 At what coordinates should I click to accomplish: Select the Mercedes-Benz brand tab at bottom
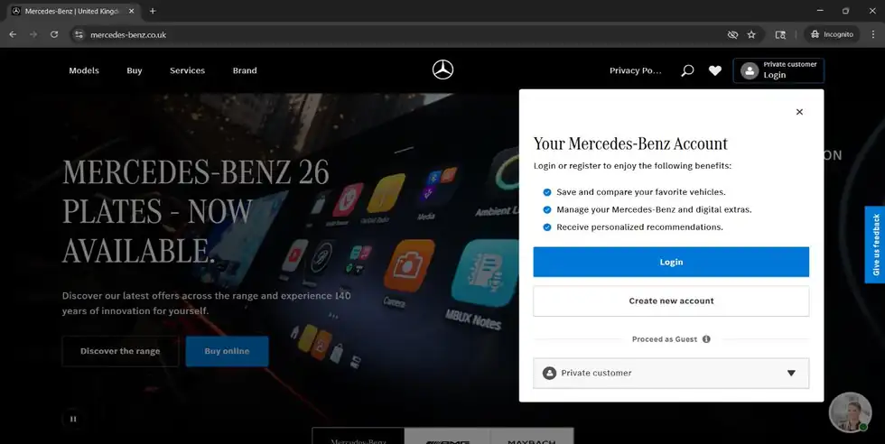(359, 437)
